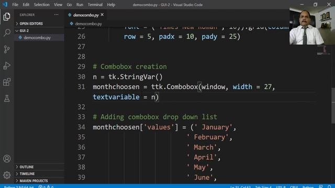335x188 pixels.
Task: Click the editor vertical scrollbar thumb
Action: click(333, 105)
